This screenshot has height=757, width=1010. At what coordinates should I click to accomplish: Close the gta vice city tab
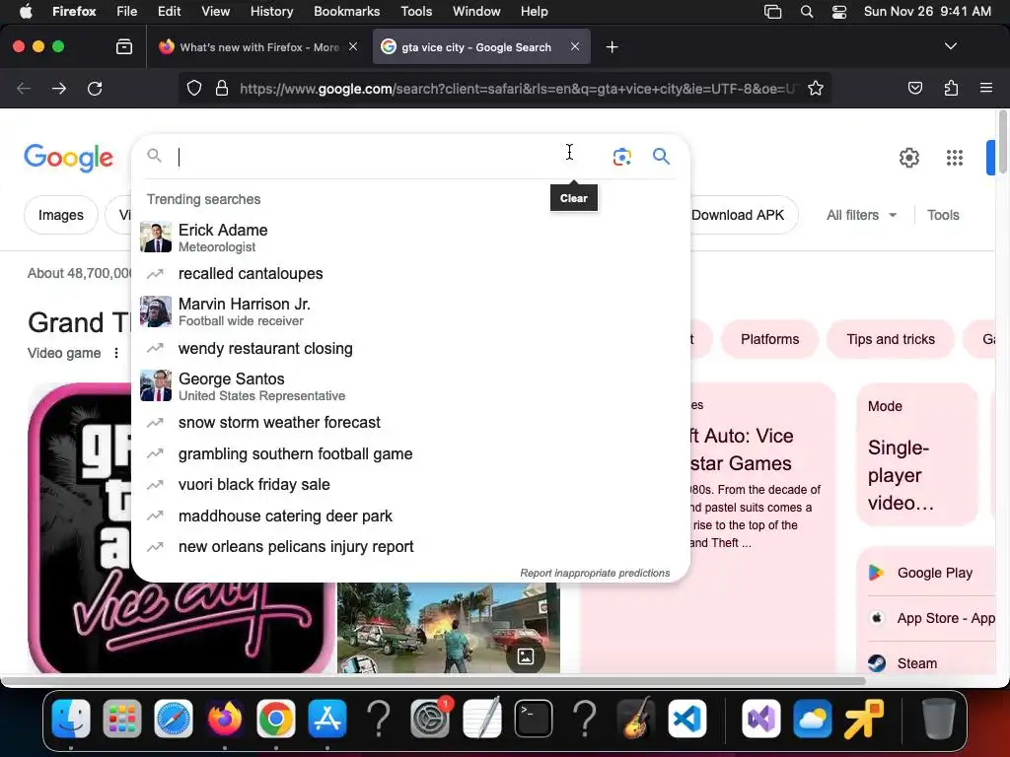coord(575,47)
